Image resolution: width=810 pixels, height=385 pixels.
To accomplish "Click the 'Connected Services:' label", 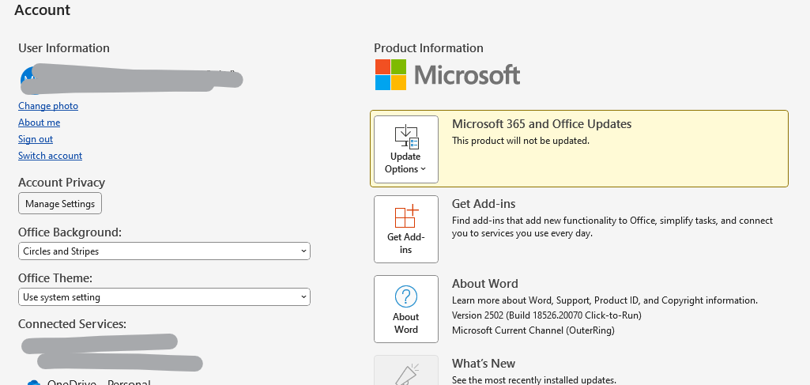I will (73, 324).
